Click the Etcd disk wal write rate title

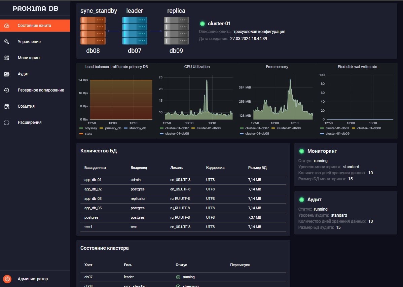pyautogui.click(x=357, y=67)
